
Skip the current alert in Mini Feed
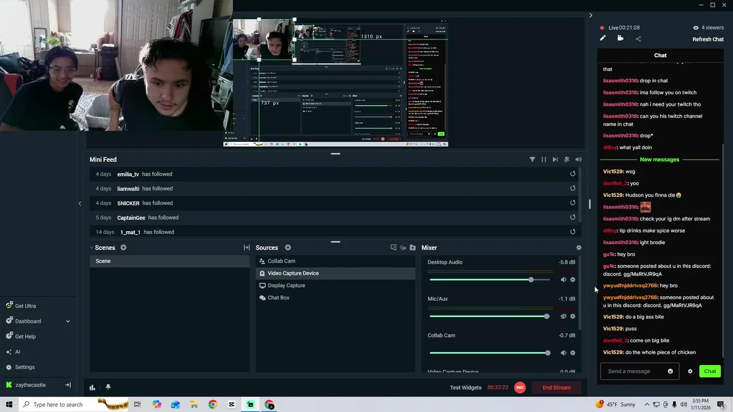click(555, 160)
